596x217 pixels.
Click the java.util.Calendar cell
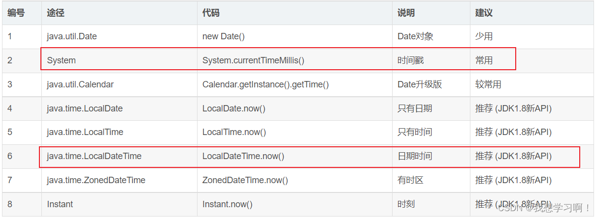click(80, 84)
